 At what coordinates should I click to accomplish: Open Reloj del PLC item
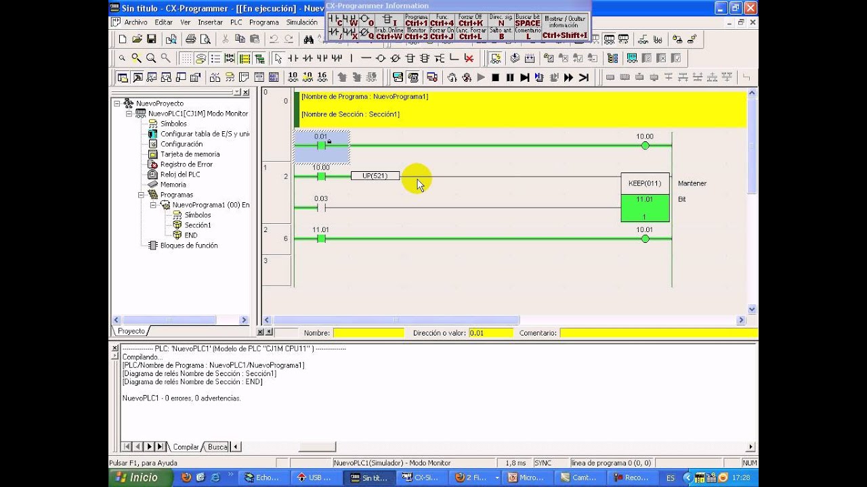180,175
